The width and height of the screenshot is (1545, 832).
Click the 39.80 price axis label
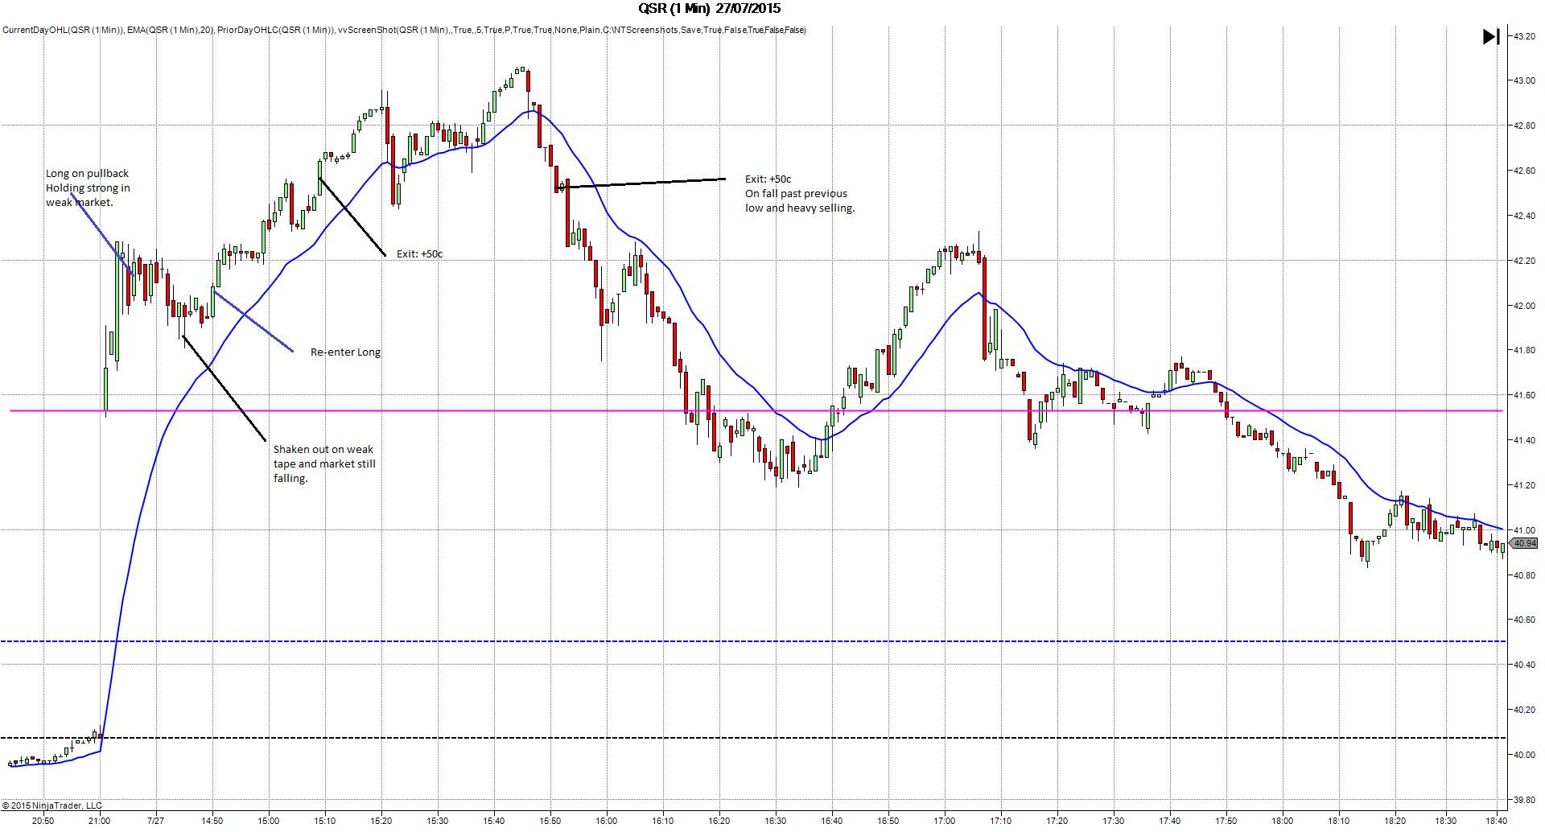pyautogui.click(x=1524, y=800)
